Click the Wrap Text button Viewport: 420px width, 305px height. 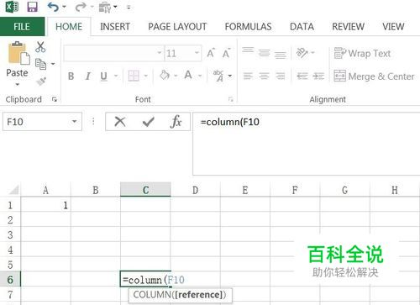coord(362,53)
